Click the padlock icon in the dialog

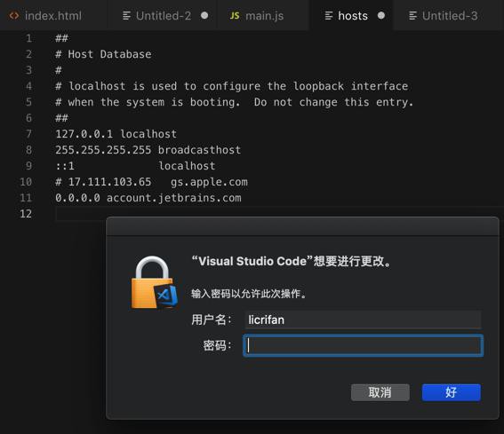tap(154, 282)
